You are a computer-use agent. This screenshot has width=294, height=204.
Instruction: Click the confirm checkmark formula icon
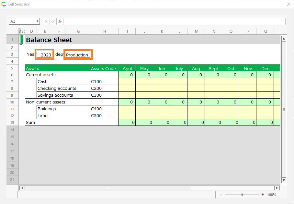(x=53, y=21)
